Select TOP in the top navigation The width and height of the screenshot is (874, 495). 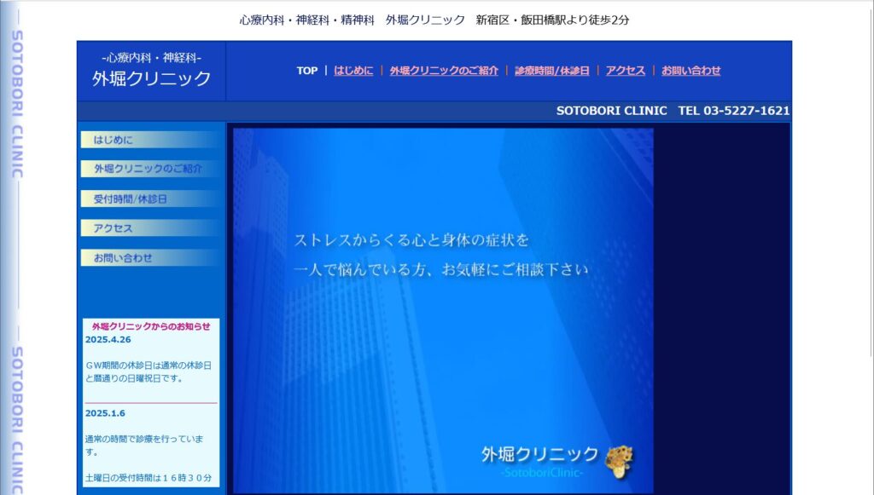click(307, 71)
